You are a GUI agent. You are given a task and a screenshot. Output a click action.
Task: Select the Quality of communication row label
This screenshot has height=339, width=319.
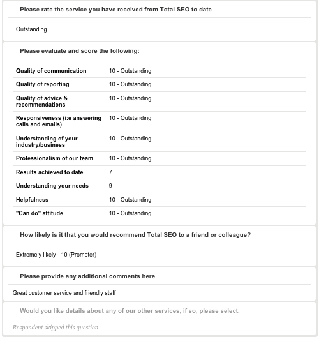[x=51, y=71]
